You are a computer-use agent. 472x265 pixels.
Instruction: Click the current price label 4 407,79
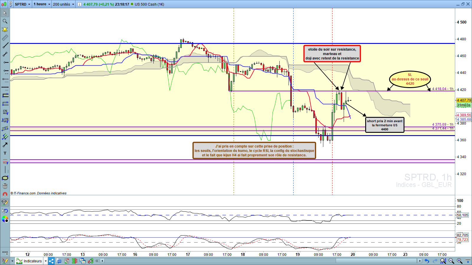click(x=464, y=100)
